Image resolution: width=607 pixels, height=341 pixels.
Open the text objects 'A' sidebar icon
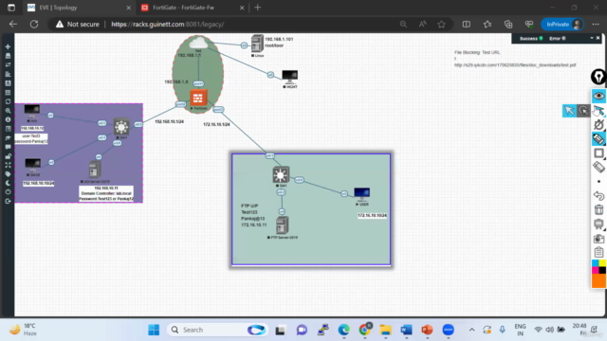point(8,83)
